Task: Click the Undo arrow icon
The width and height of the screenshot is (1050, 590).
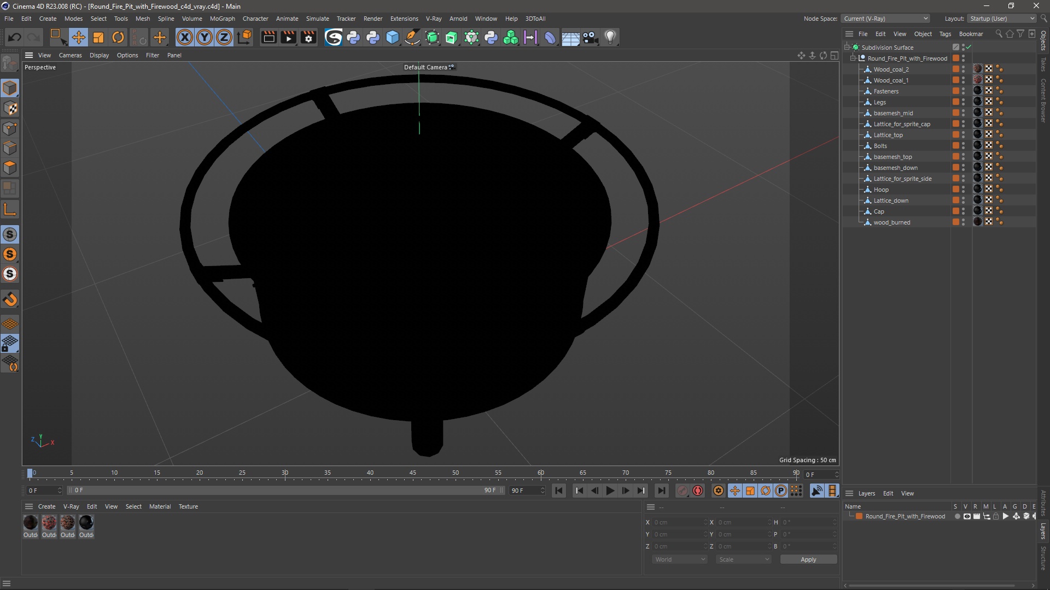Action: click(15, 37)
